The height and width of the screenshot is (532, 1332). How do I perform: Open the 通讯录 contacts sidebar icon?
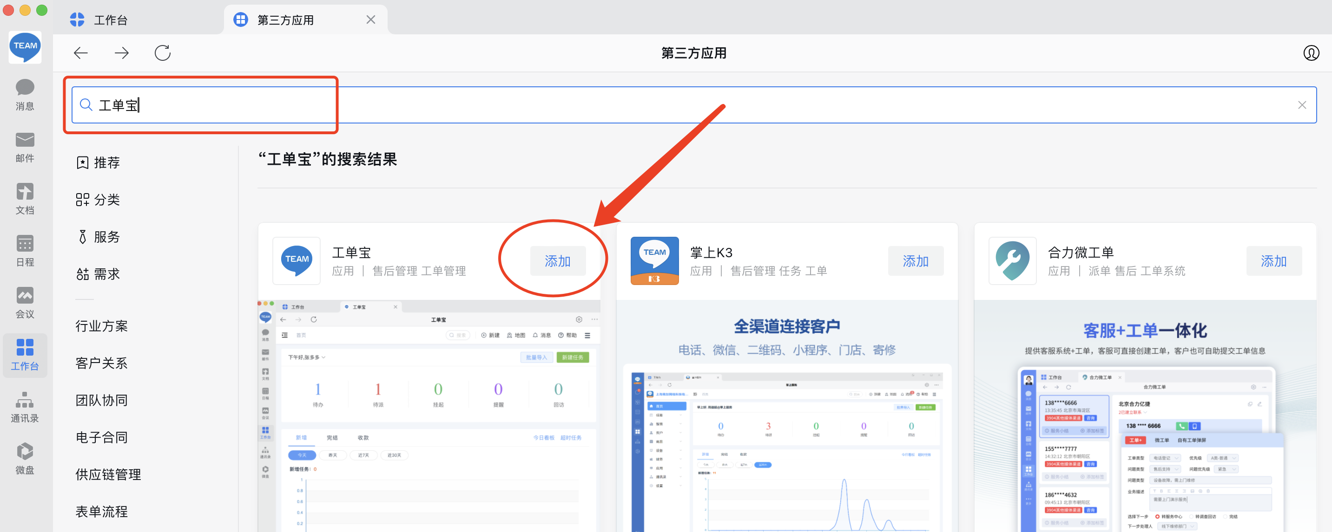pos(24,407)
